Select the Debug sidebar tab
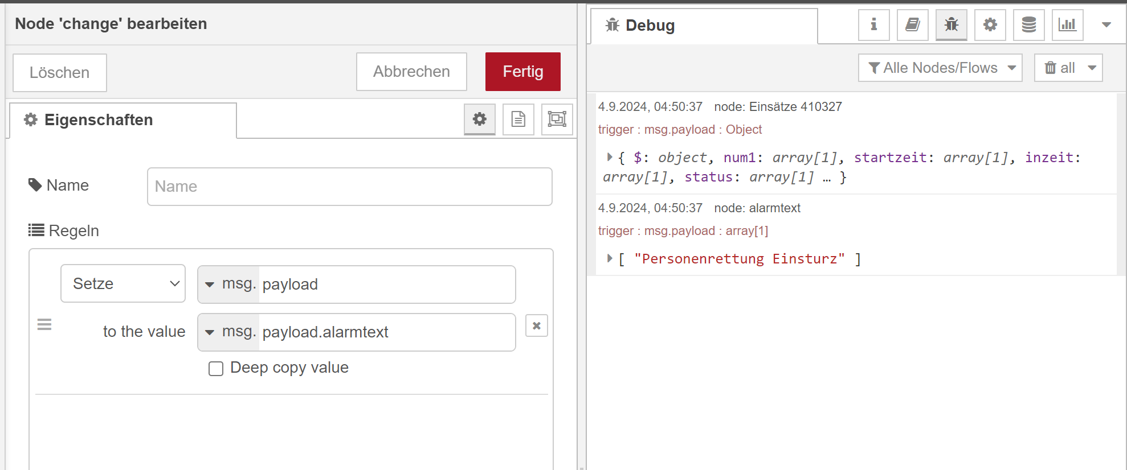 click(704, 26)
